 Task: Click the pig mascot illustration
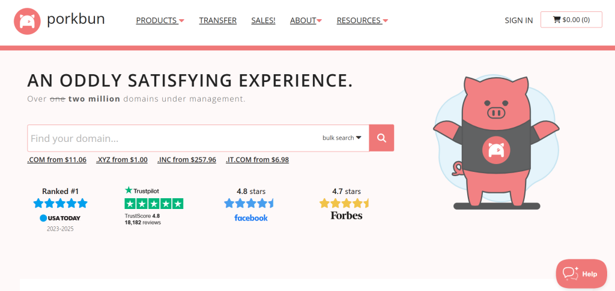(x=497, y=142)
